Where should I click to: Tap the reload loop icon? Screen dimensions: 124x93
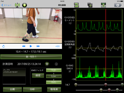click(4, 46)
